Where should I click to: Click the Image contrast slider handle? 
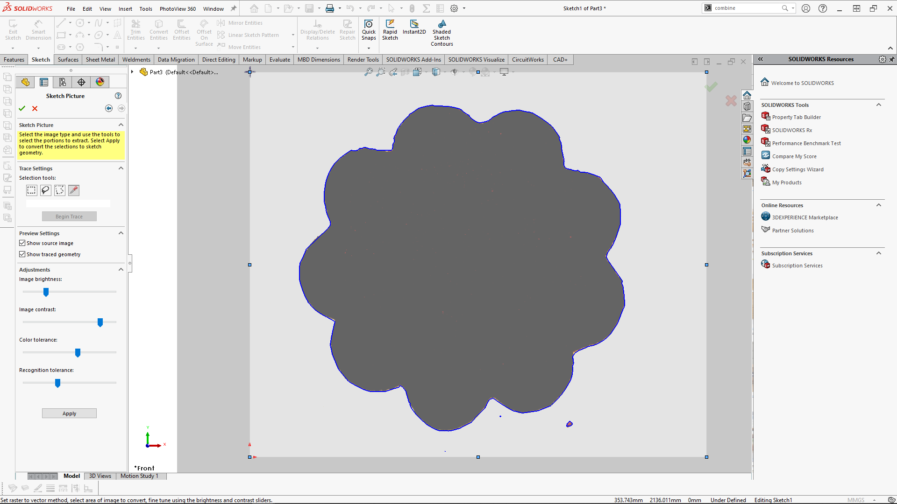pyautogui.click(x=100, y=322)
